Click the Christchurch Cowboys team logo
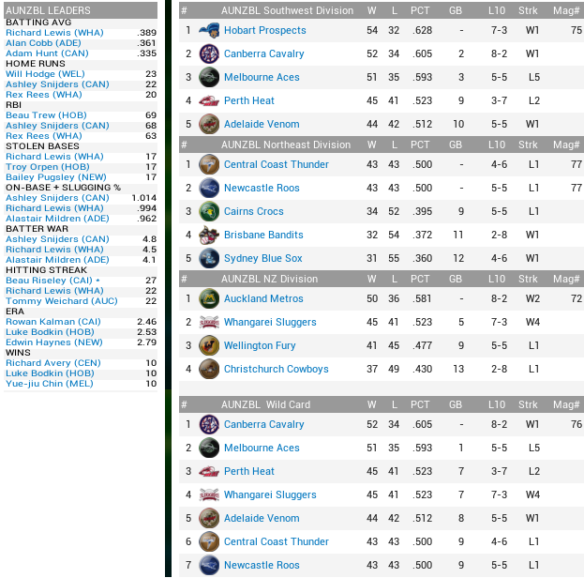 pyautogui.click(x=209, y=369)
